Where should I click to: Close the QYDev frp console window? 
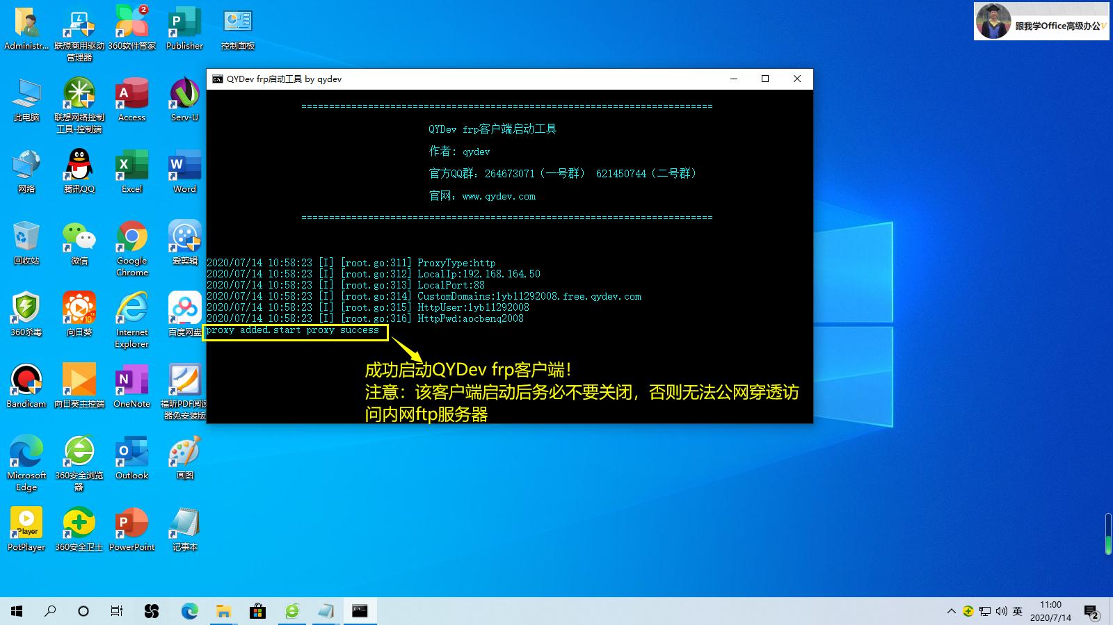point(797,79)
